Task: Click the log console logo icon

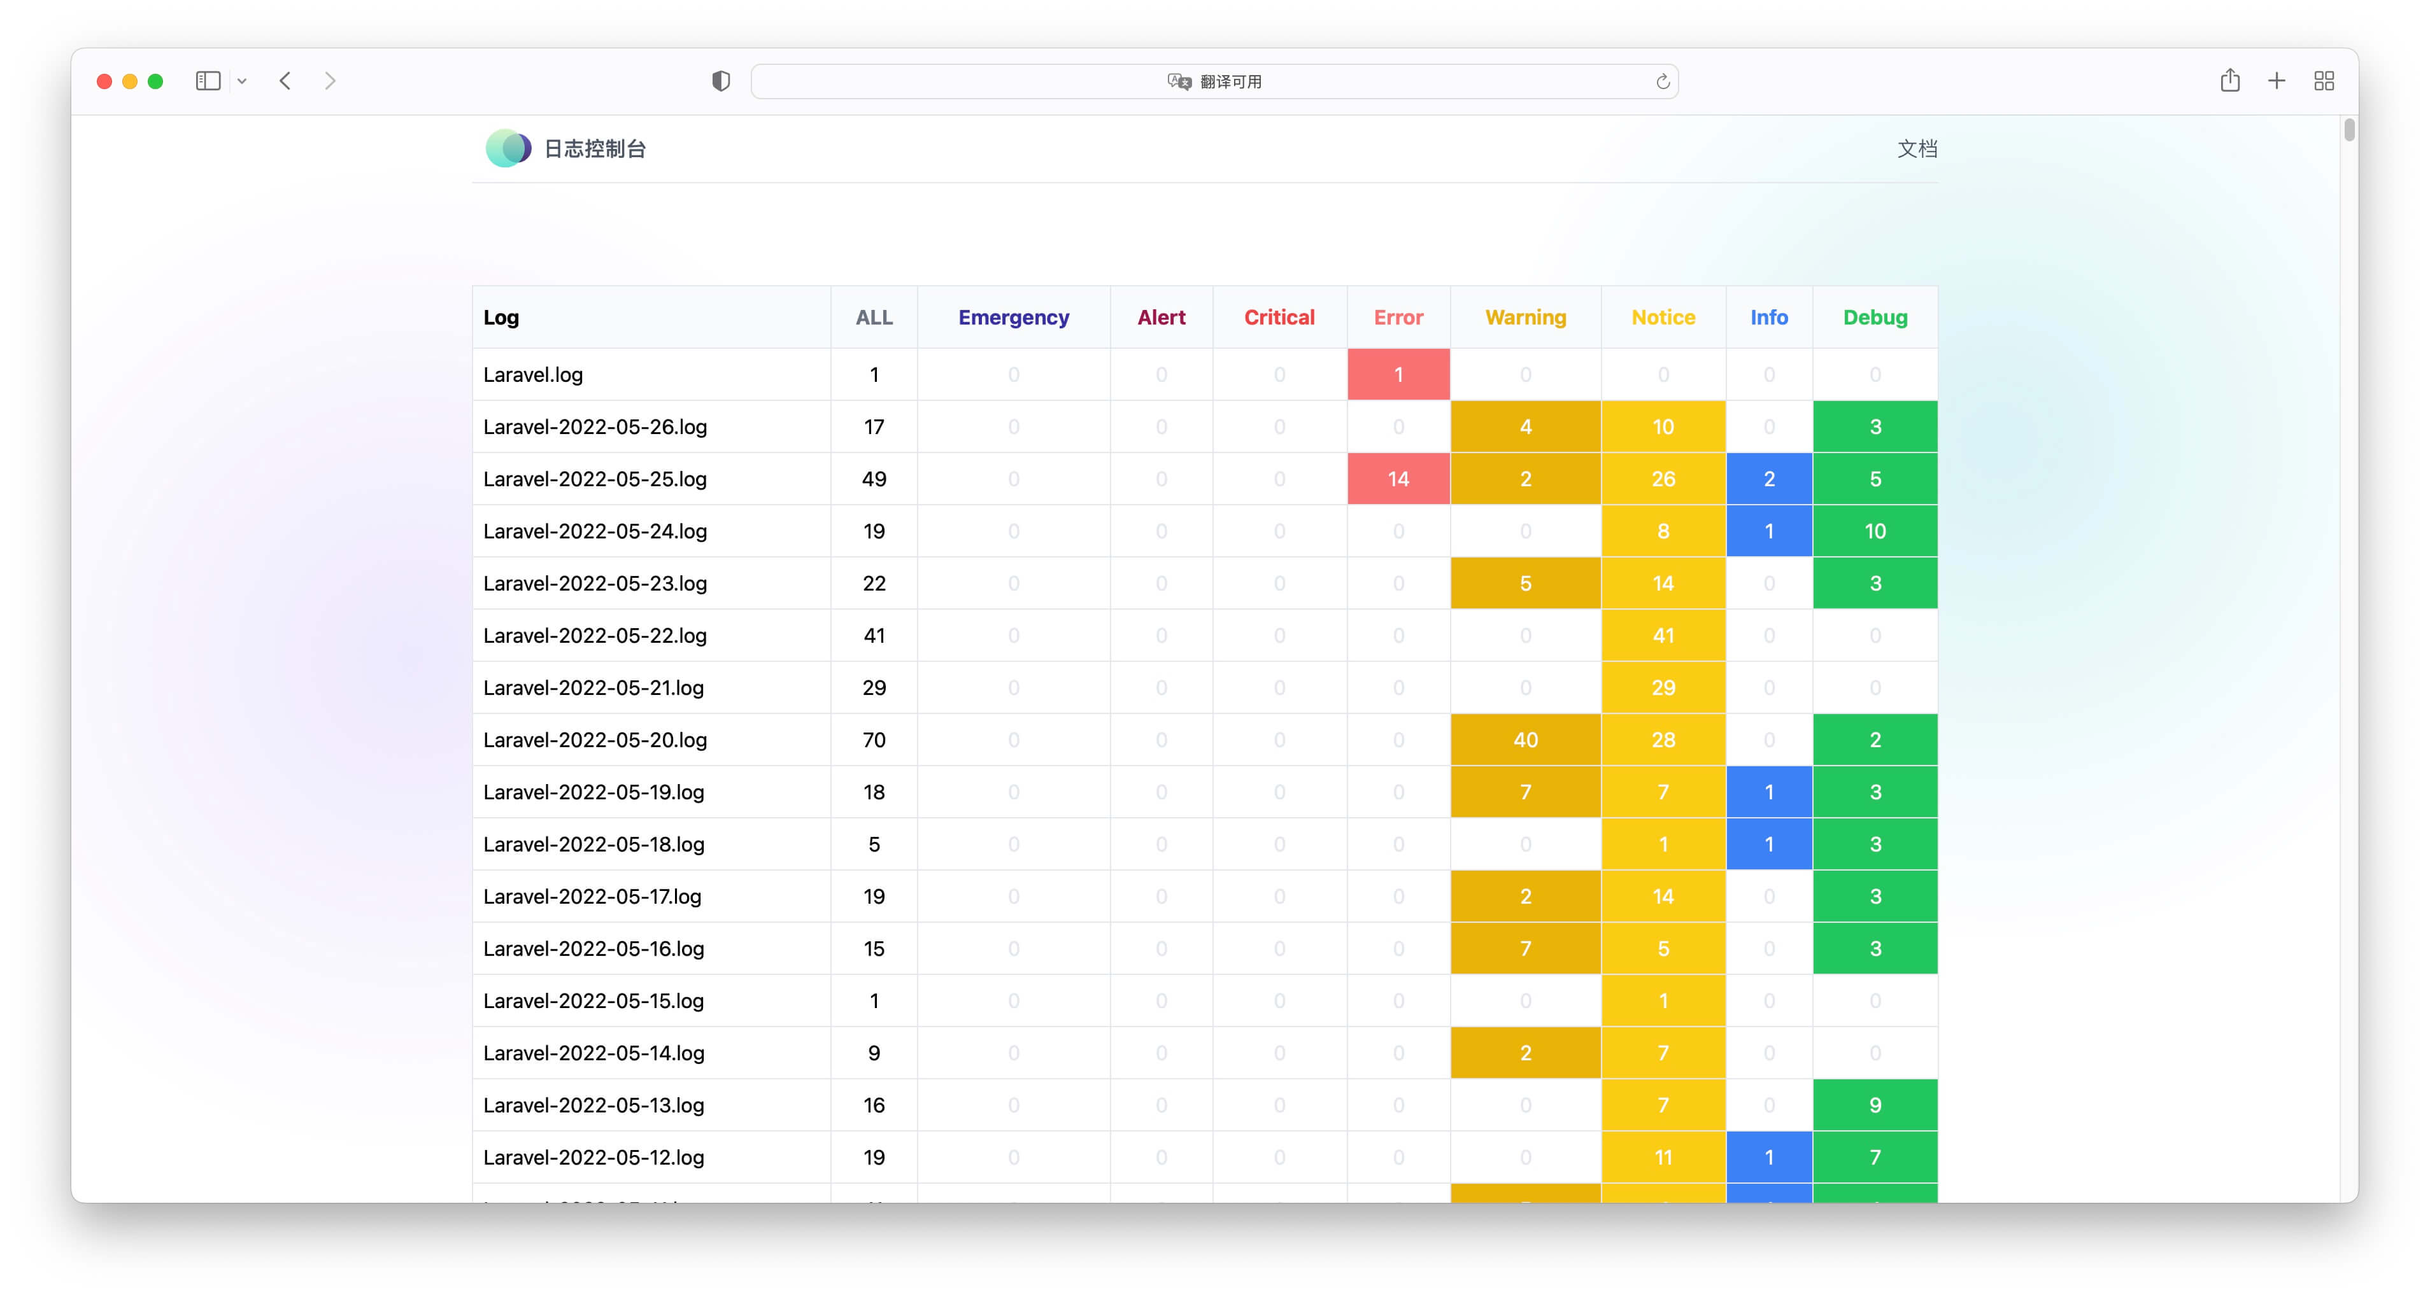Action: pos(508,148)
